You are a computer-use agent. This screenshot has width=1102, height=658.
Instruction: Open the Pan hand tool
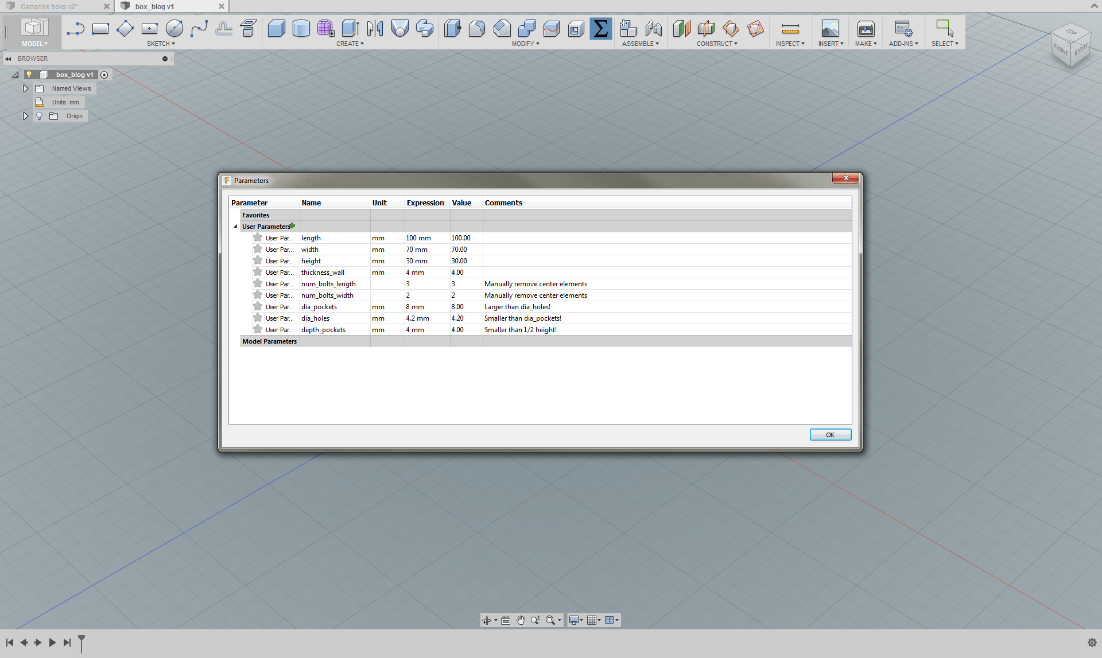521,620
